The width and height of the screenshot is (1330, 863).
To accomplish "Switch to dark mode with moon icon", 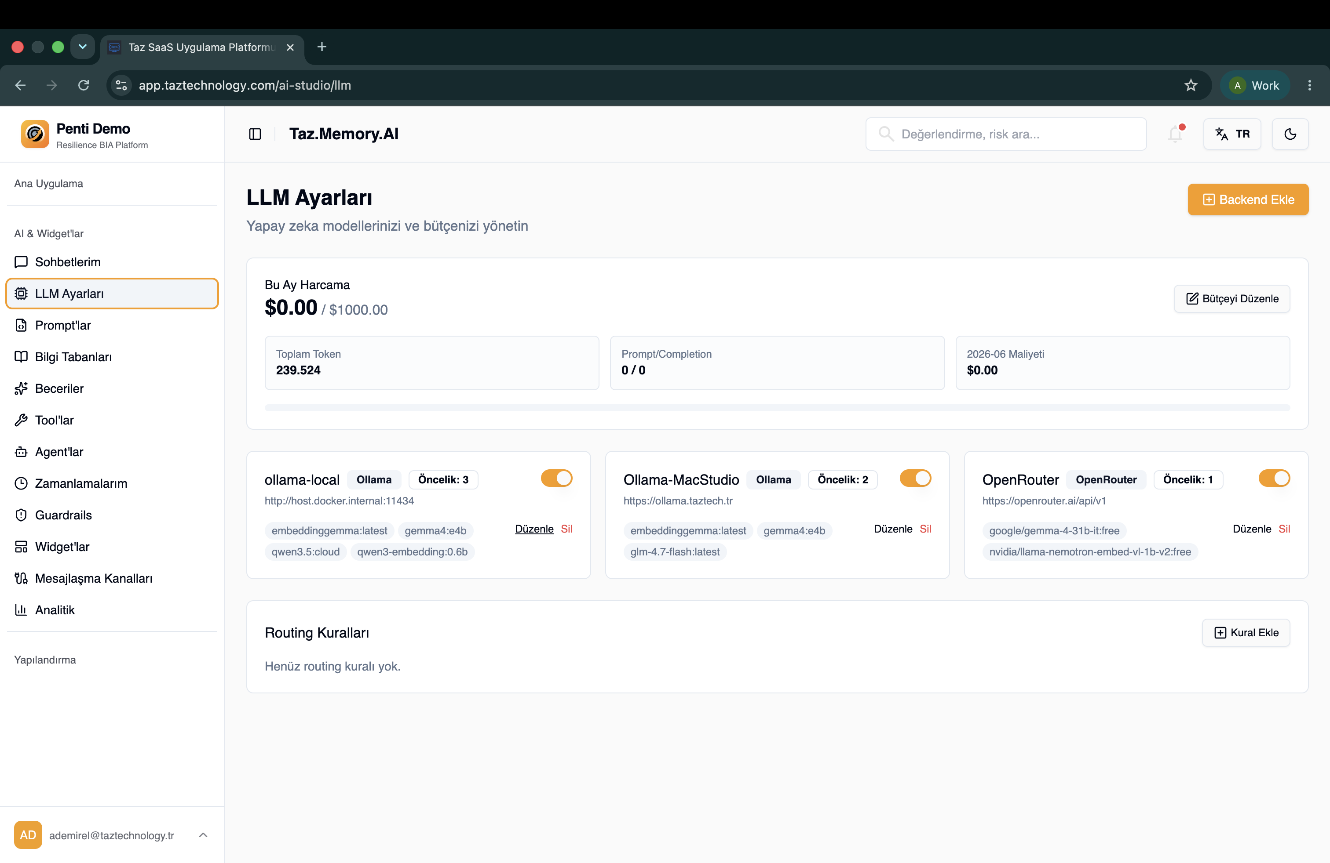I will click(1290, 134).
